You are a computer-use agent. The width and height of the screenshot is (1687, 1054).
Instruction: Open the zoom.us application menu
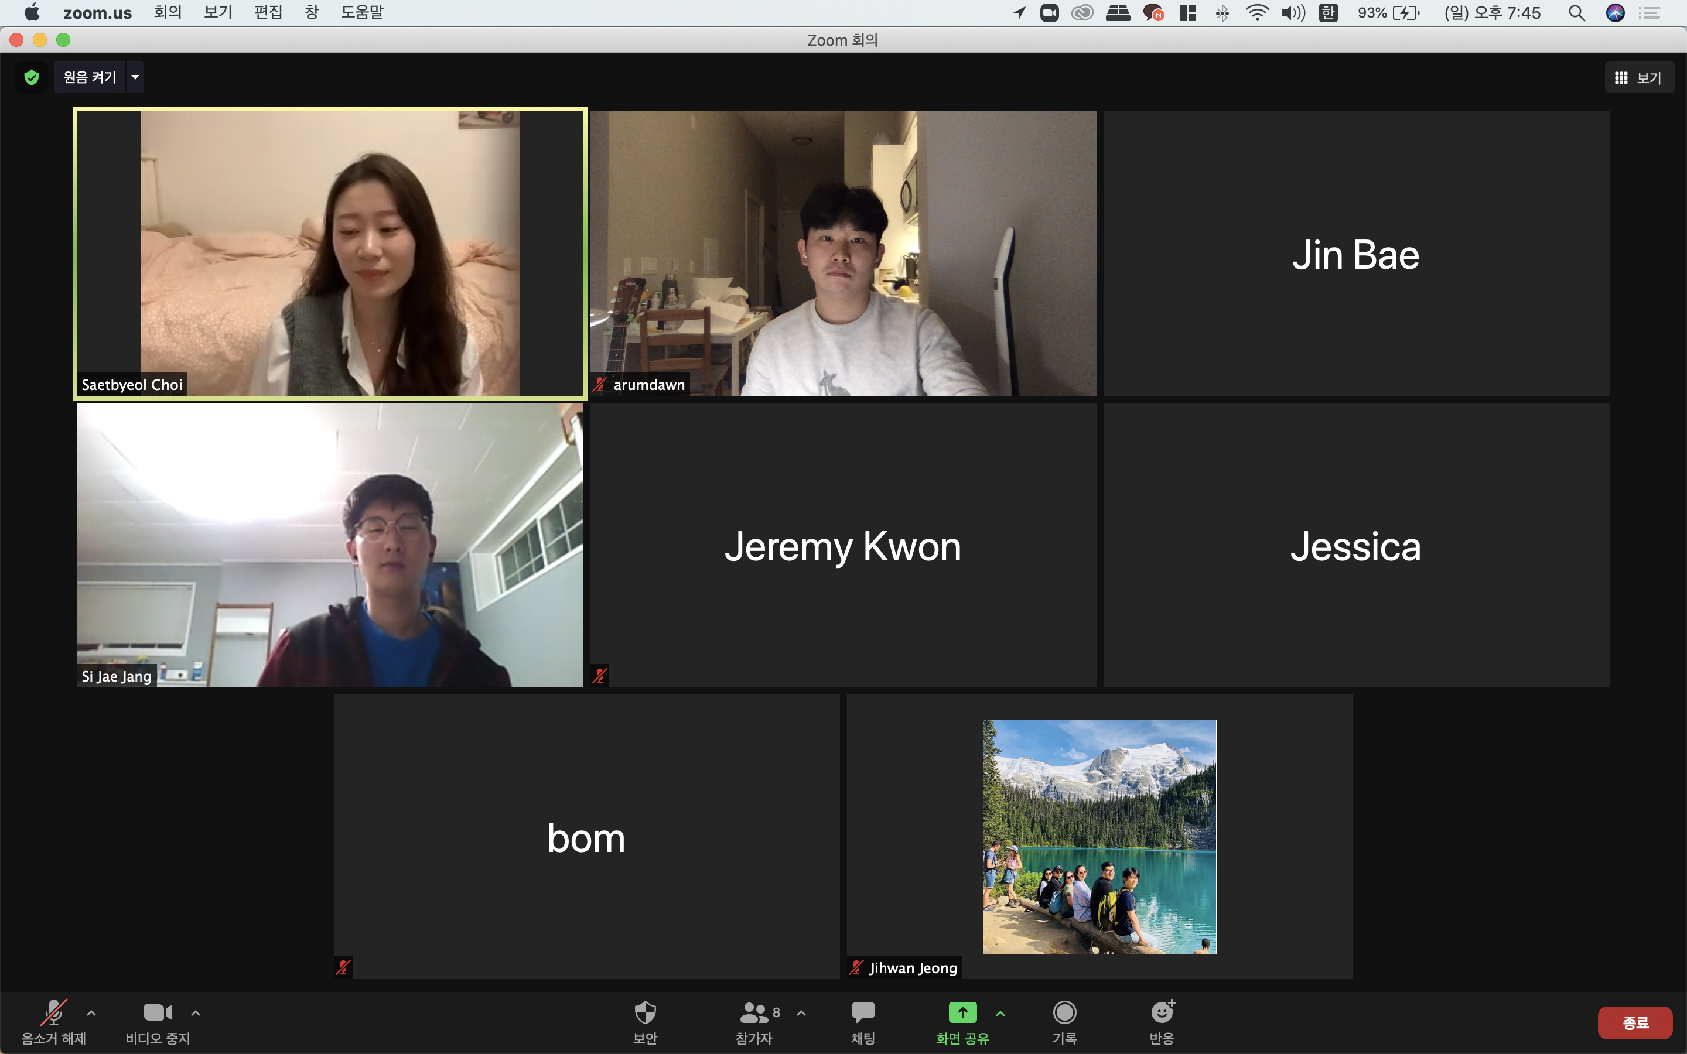coord(98,12)
